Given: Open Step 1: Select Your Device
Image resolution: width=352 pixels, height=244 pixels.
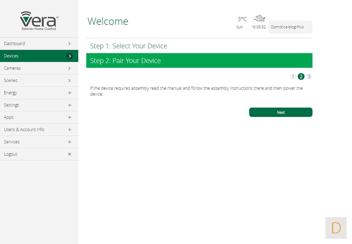Looking at the screenshot, I should (x=129, y=46).
